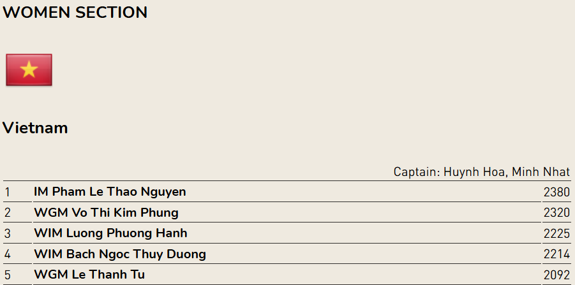Click rating 2214 of board four
The image size is (575, 285).
556,254
